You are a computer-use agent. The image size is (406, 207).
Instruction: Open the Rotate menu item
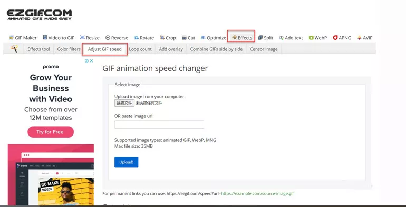[144, 38]
